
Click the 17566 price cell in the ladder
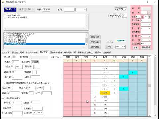[x=105, y=109]
